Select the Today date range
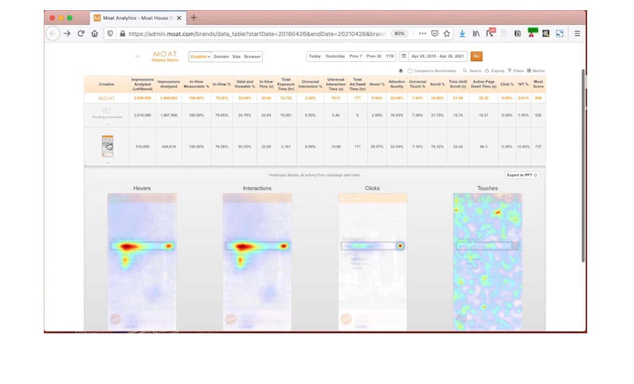Image resolution: width=634 pixels, height=384 pixels. coord(315,56)
